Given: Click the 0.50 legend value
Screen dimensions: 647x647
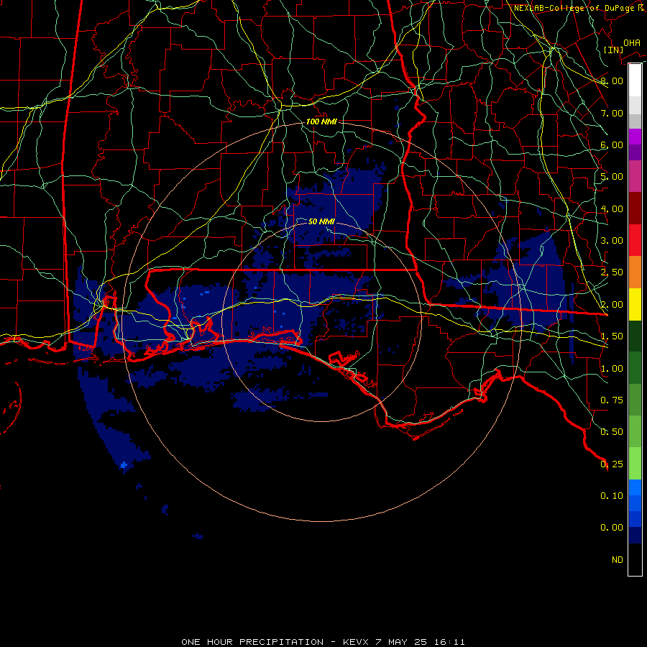Looking at the screenshot, I should [x=612, y=432].
